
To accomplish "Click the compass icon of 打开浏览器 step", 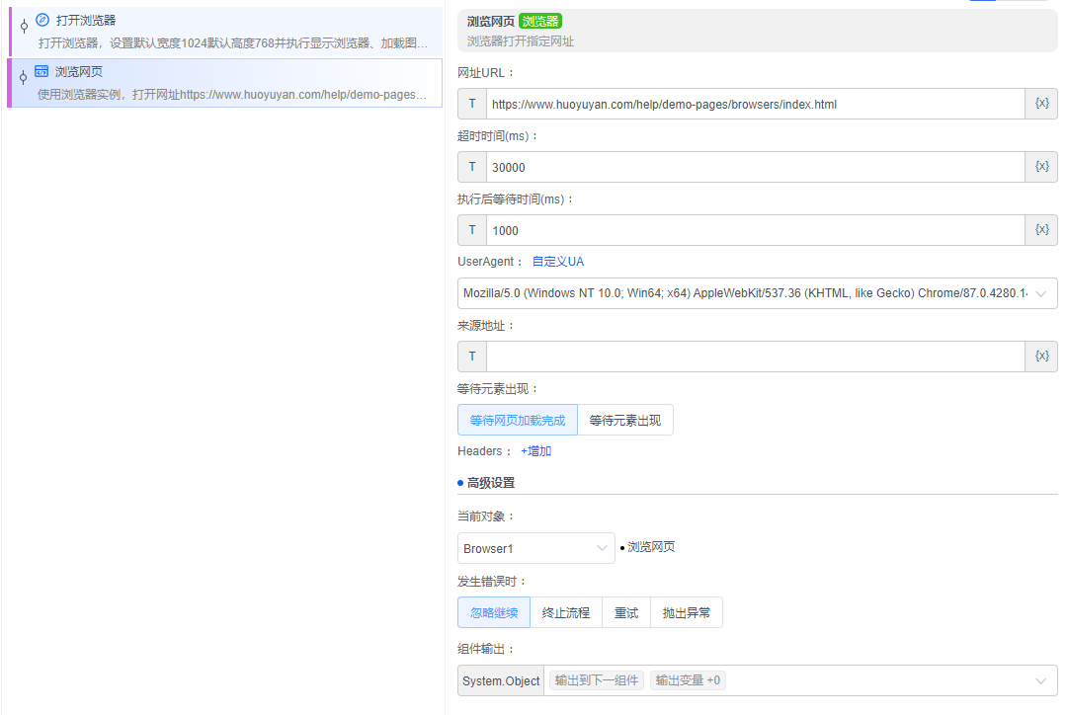I will (41, 20).
